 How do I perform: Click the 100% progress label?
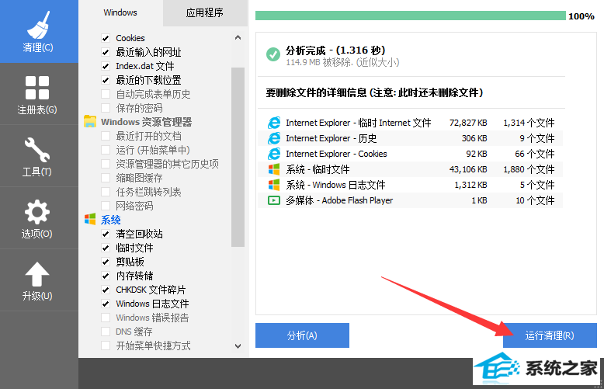(x=581, y=16)
